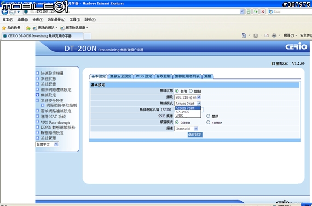This screenshot has height=206, width=312.
Task: Click the RSS feeds icon in command bar
Action: click(256, 35)
